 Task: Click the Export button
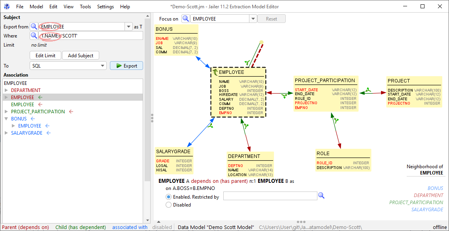coord(126,66)
